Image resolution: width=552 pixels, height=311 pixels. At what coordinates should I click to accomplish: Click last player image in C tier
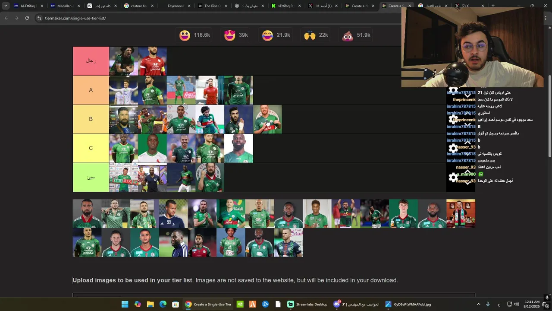tap(238, 148)
